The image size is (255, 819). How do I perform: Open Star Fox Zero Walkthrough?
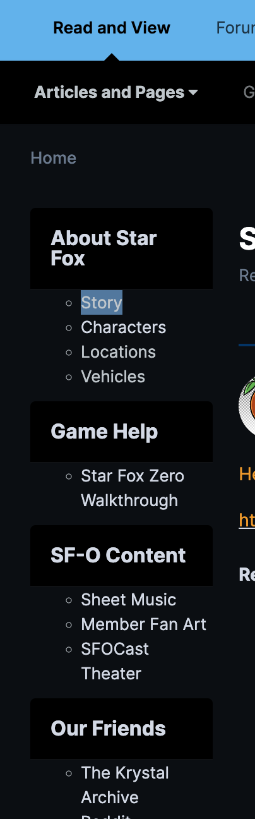coord(133,488)
